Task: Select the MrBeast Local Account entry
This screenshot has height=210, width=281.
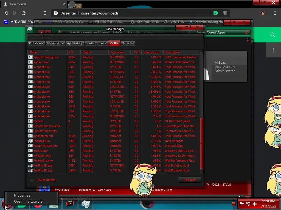Action: tap(226, 67)
